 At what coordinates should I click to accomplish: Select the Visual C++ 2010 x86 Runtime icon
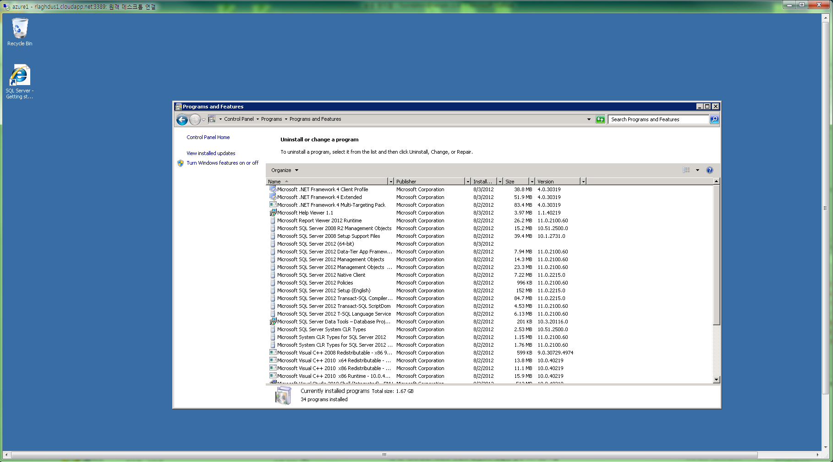pyautogui.click(x=273, y=376)
